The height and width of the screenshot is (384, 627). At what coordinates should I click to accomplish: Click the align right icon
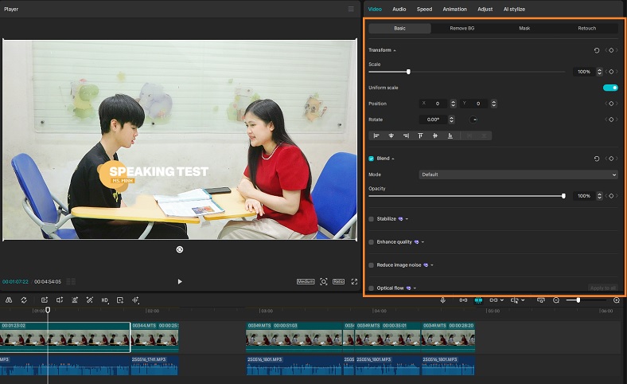(406, 135)
